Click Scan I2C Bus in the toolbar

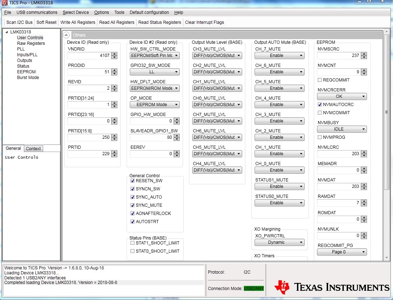pos(20,22)
